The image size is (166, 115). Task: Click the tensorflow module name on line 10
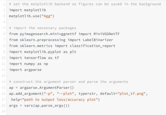35,58
